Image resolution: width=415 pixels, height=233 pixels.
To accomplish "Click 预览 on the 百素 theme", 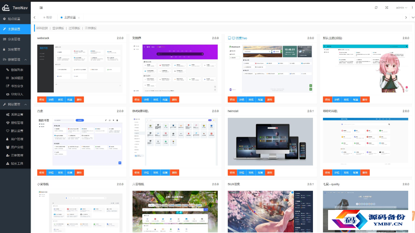I will click(x=61, y=172).
